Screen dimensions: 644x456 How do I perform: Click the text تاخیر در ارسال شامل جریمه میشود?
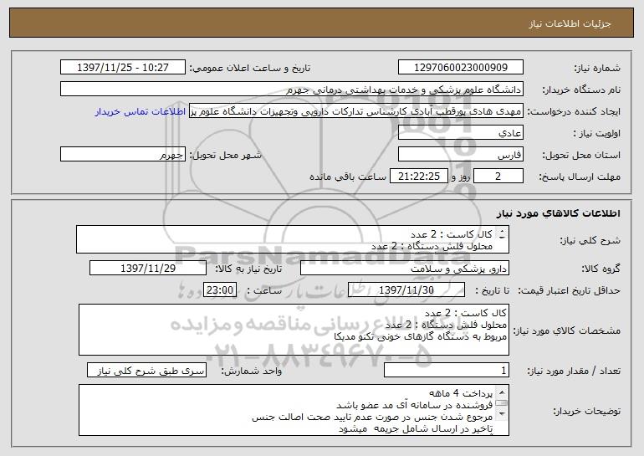(416, 429)
